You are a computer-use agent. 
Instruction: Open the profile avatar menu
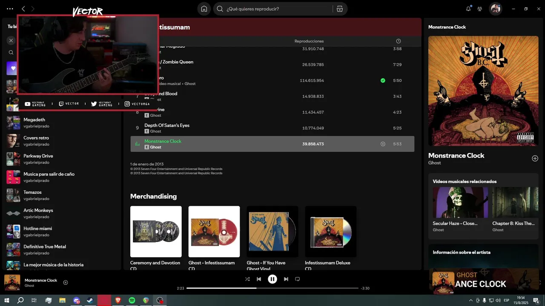(495, 8)
